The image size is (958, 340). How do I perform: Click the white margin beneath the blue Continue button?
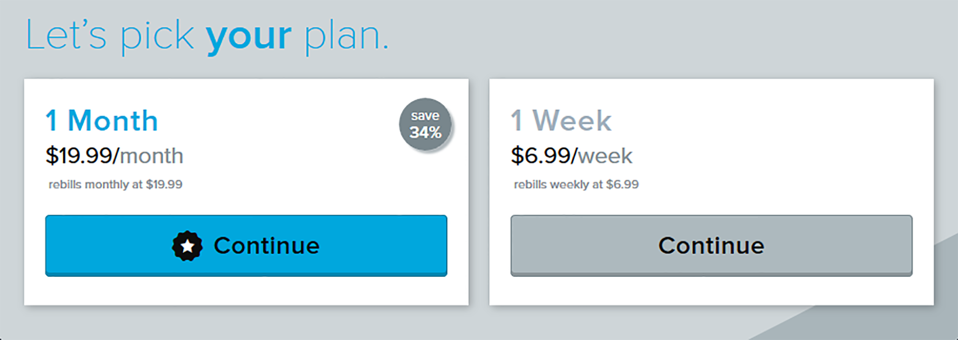point(246,291)
